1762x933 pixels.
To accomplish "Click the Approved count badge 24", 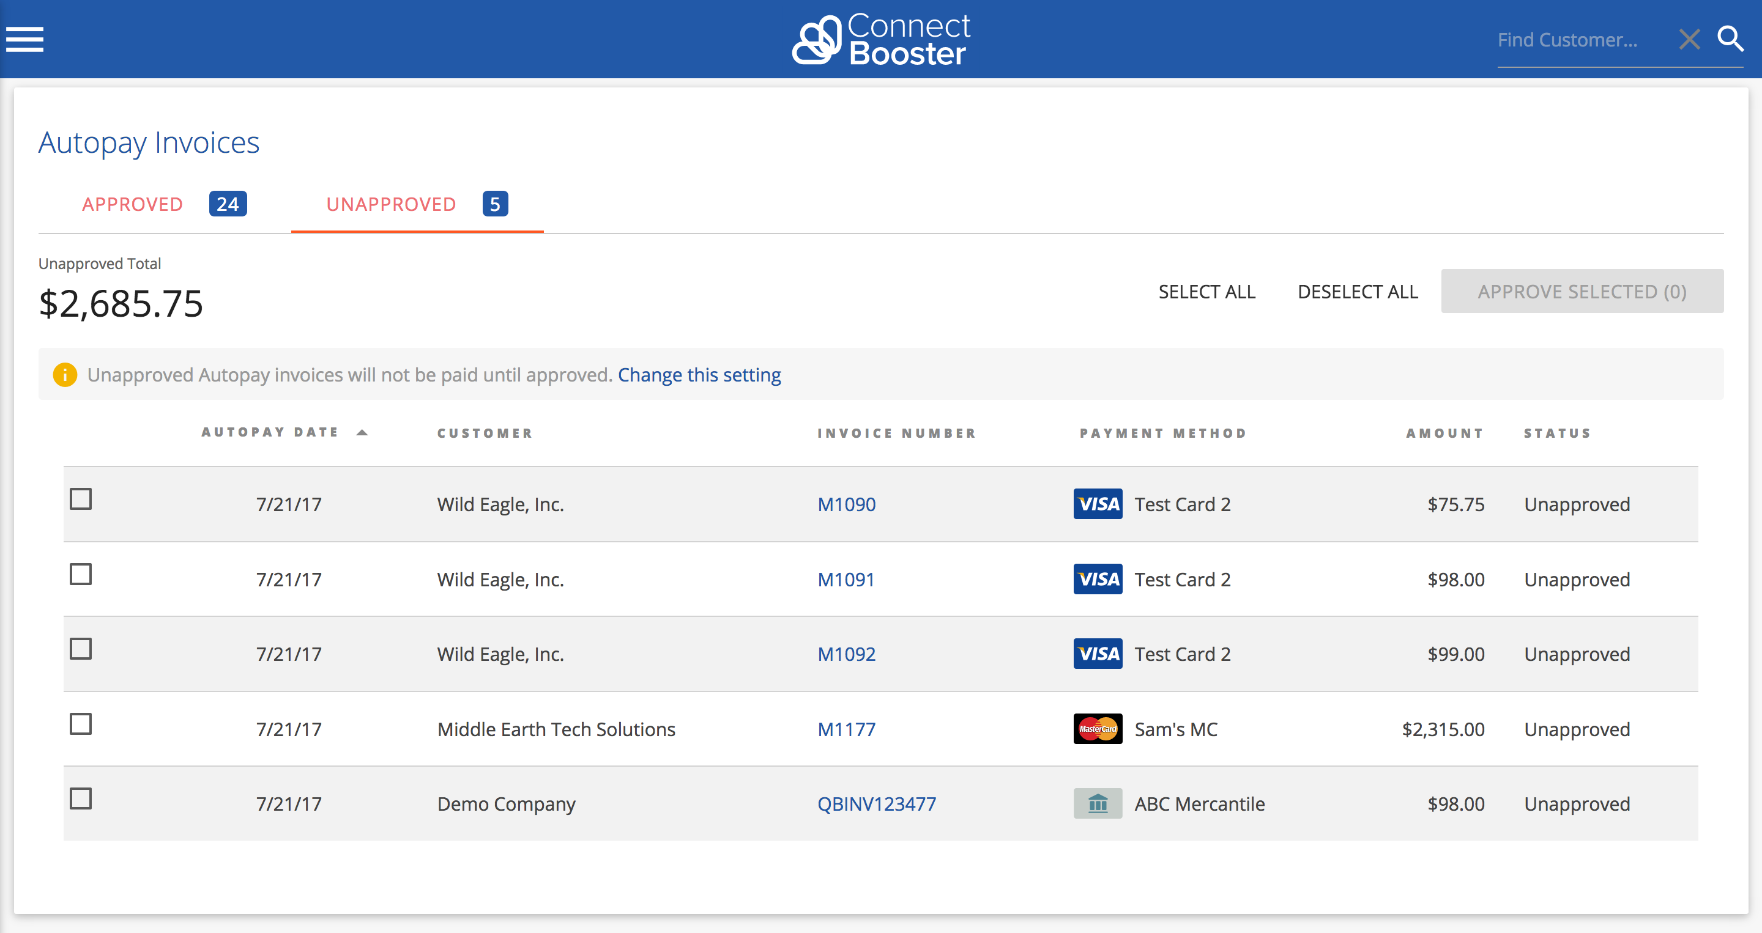I will [x=228, y=204].
